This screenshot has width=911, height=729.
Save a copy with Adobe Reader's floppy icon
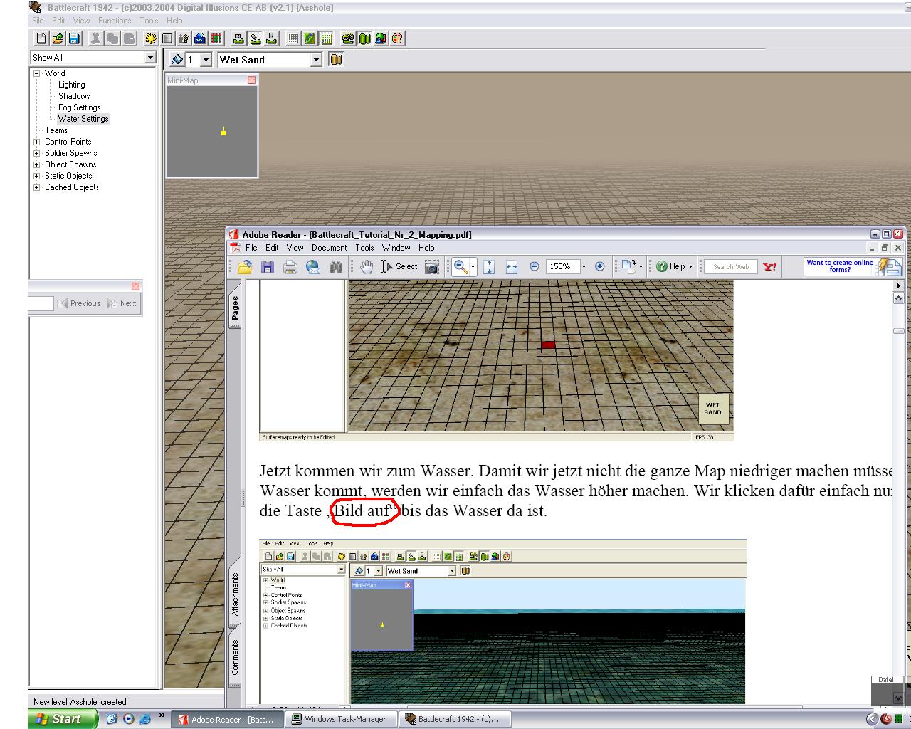coord(268,267)
